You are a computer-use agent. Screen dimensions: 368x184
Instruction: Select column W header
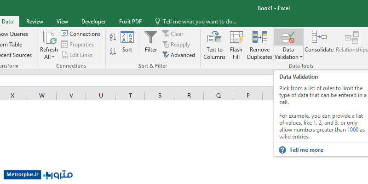(x=42, y=95)
